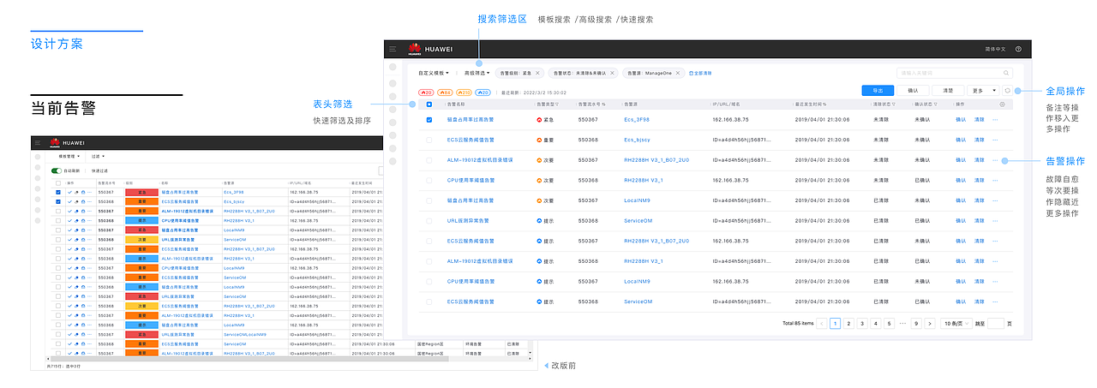The image size is (1097, 388).
Task: Open hamburger menu in old version window
Action: (x=37, y=142)
